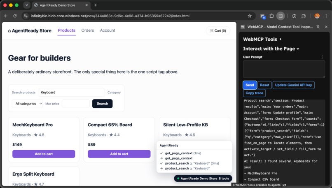Close the AgentReady Demo Store tab

coord(87,5)
